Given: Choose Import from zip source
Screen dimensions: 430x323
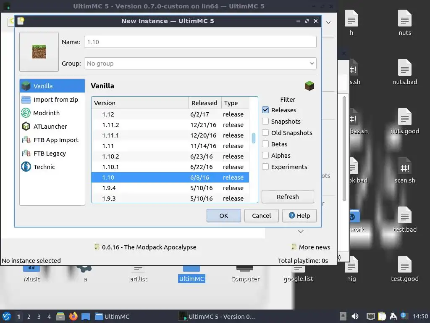Looking at the screenshot, I should (52, 100).
